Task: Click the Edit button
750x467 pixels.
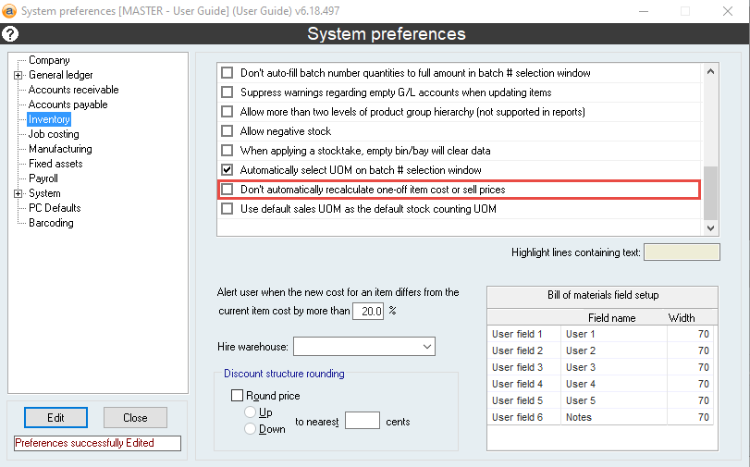Action: coord(56,418)
